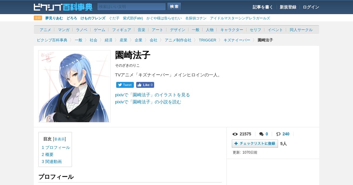Open trending topic けものフレンズ
The width and height of the screenshot is (353, 185).
pos(93,18)
